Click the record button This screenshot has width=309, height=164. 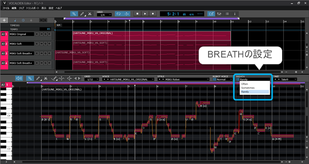point(153,14)
